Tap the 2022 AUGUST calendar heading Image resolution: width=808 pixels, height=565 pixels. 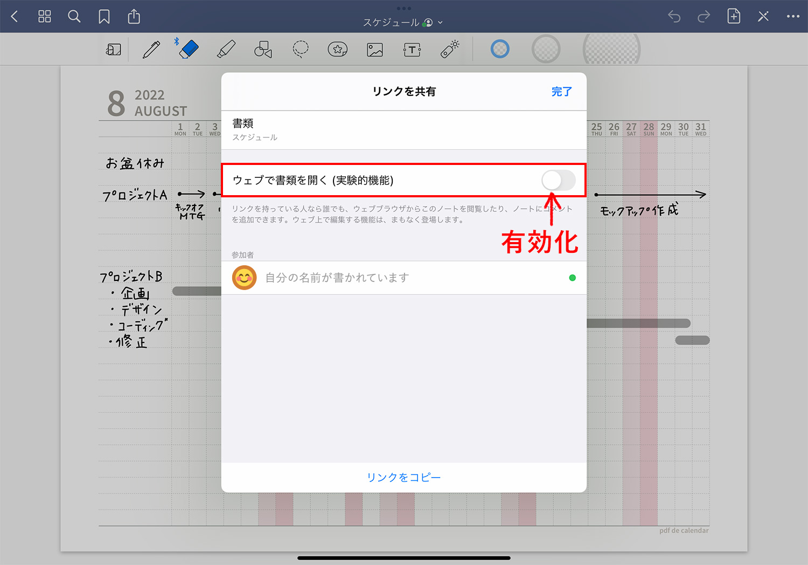[x=161, y=103]
